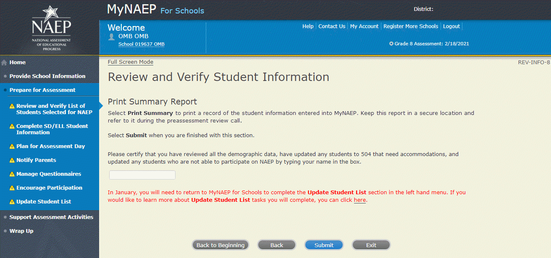Open the Help menu link
This screenshot has height=258, width=551.
(308, 26)
